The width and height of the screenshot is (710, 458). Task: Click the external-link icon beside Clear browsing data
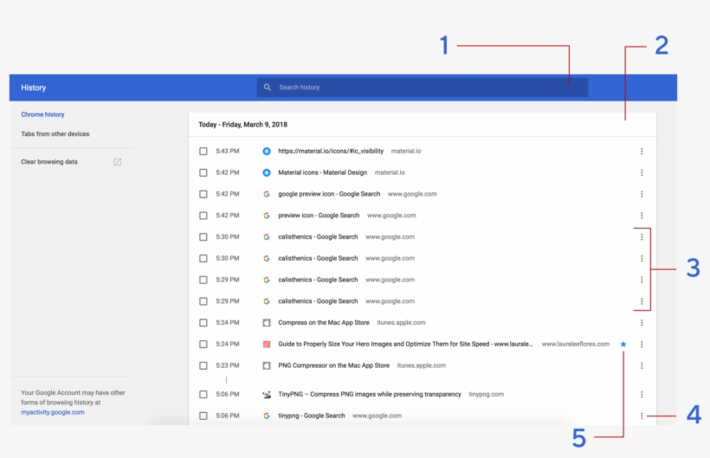click(117, 162)
